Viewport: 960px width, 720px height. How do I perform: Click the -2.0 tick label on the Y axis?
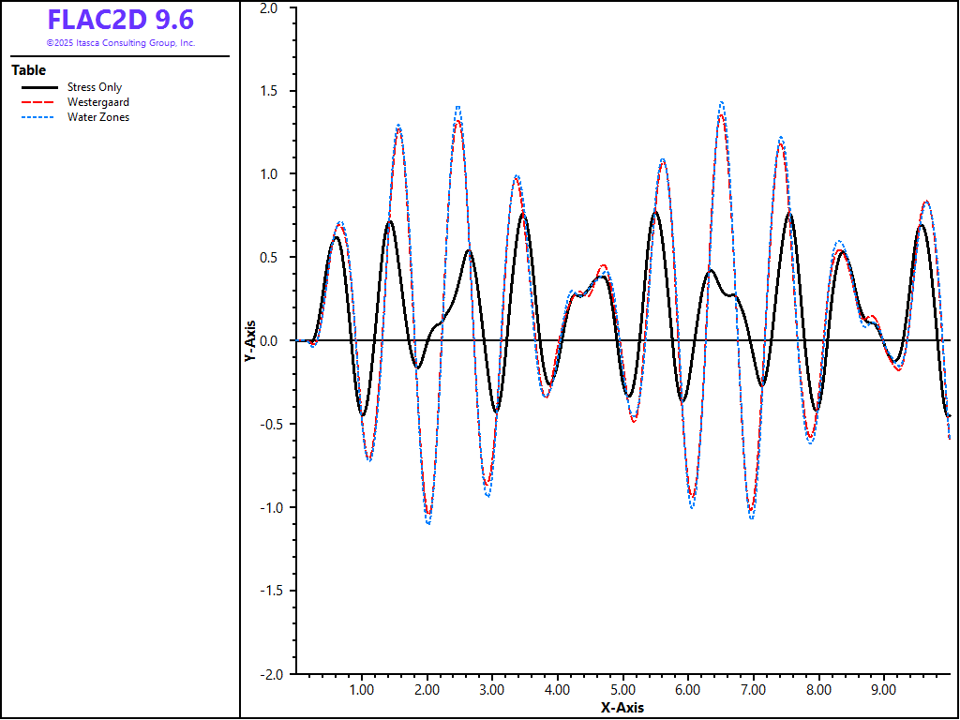coord(267,674)
